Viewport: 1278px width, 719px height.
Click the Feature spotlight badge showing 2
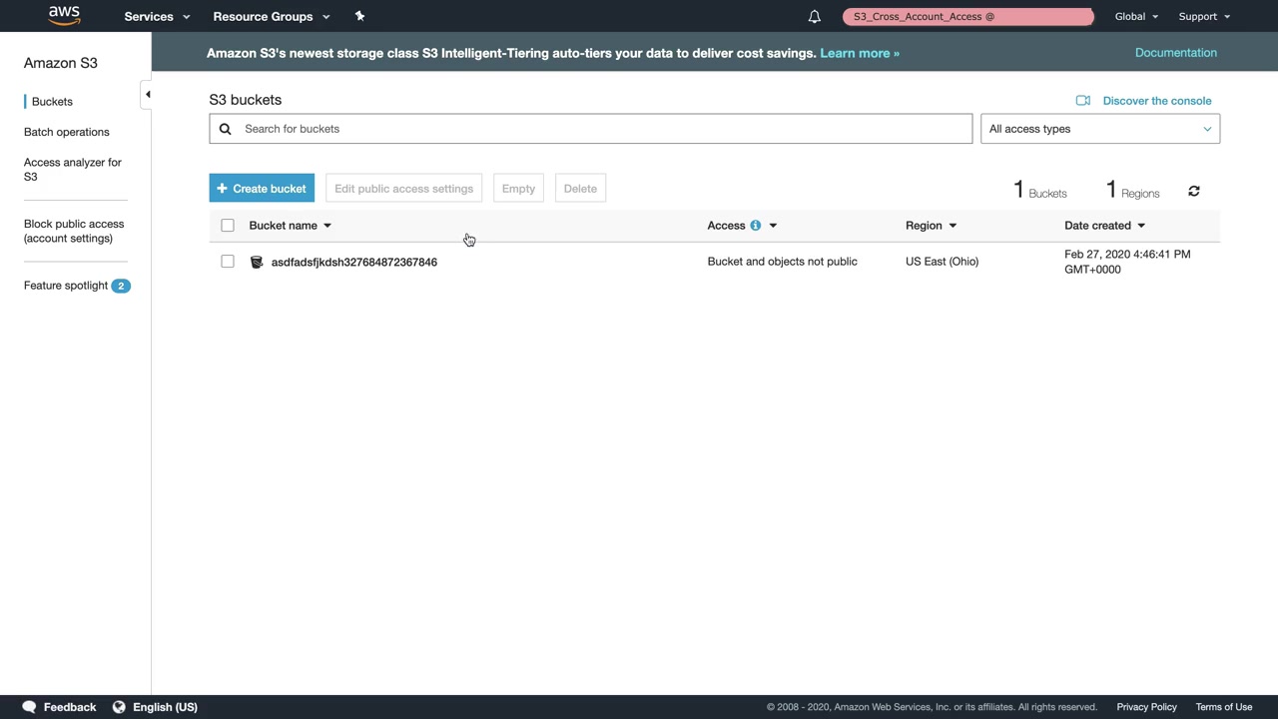coord(121,286)
